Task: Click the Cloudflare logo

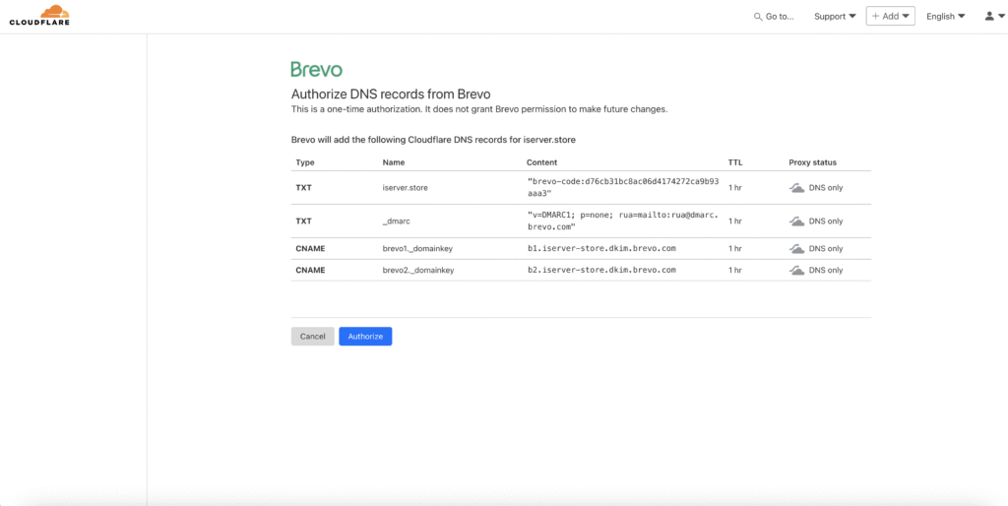Action: point(39,16)
